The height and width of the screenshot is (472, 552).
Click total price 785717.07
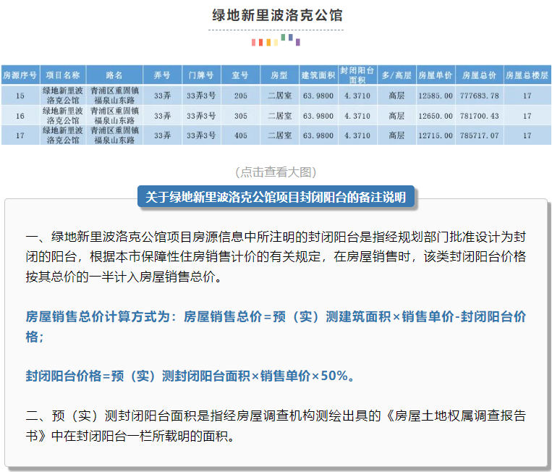point(480,135)
